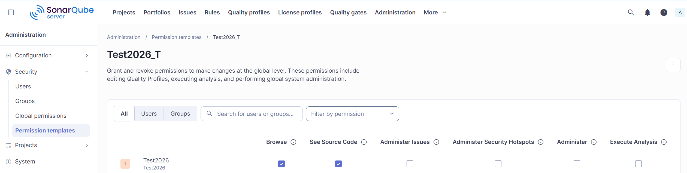
Task: Click the Security shield icon
Action: (x=8, y=72)
